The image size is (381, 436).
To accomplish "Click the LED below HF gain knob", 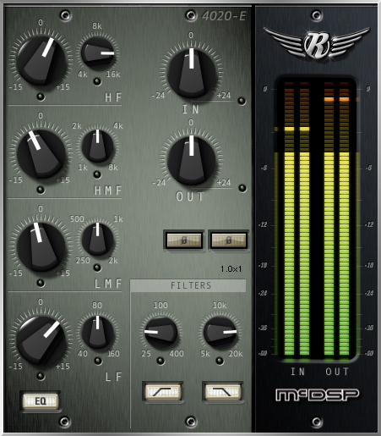I will [x=41, y=97].
